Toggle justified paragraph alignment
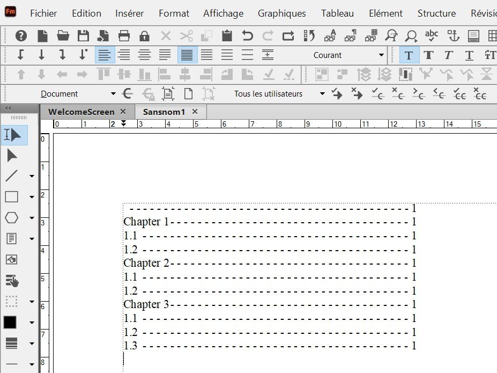Viewport: 497px width, 373px height. [x=165, y=55]
